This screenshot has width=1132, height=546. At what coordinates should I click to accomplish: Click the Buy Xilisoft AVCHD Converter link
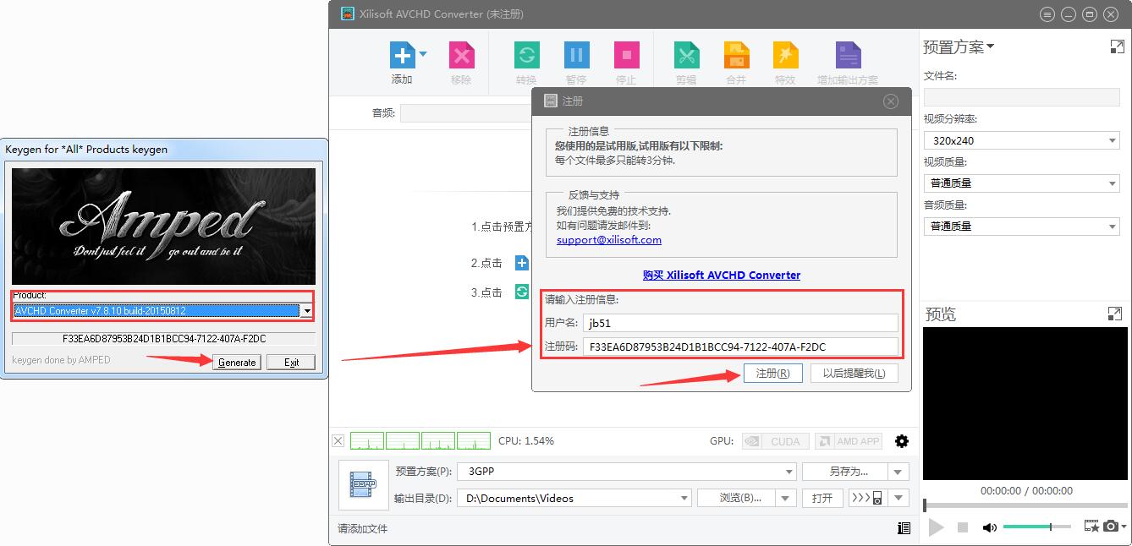722,275
